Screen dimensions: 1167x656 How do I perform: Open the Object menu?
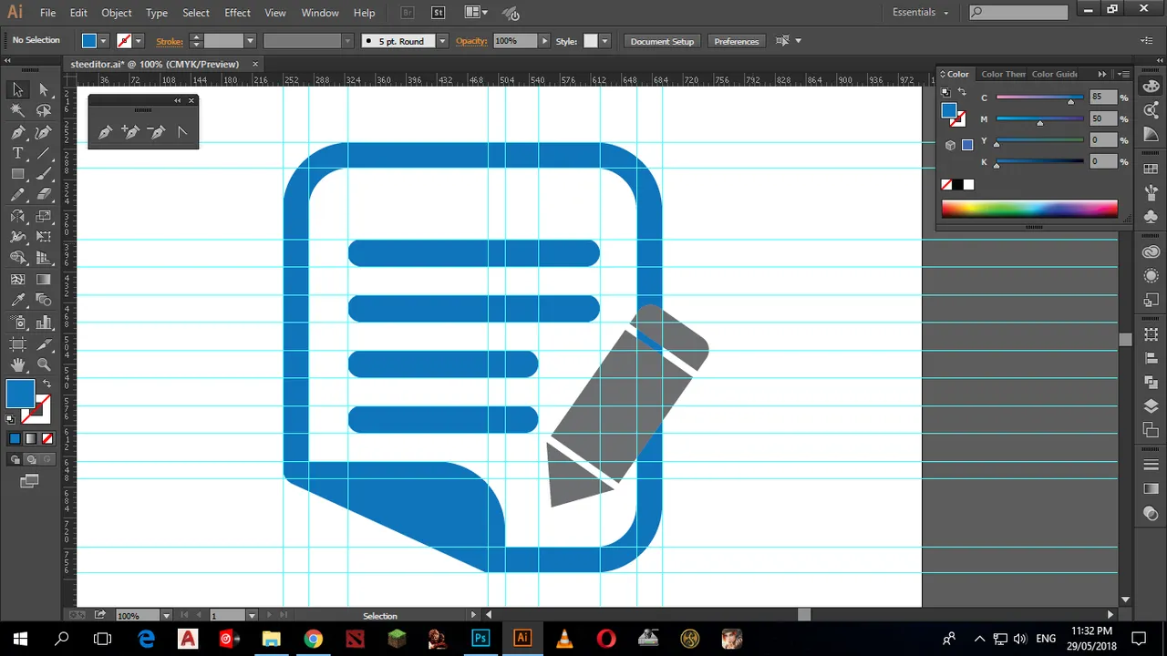[x=116, y=13]
